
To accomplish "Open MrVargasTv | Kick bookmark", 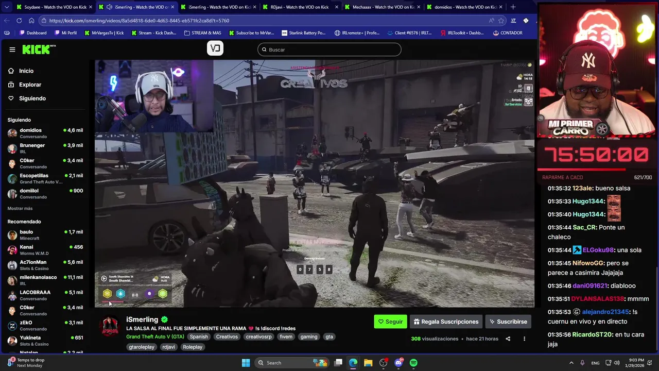I will click(104, 33).
